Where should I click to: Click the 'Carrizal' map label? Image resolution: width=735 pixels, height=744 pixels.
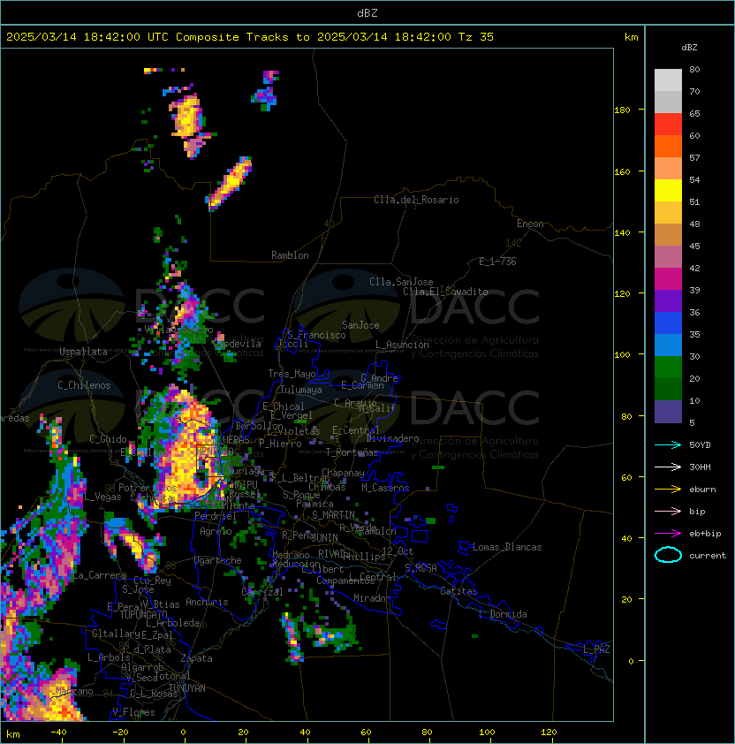click(262, 592)
